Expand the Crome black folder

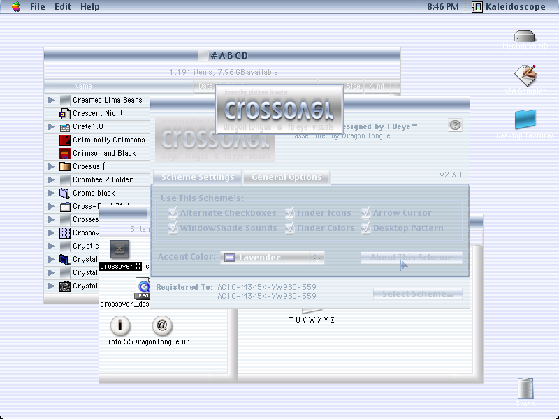tap(51, 193)
